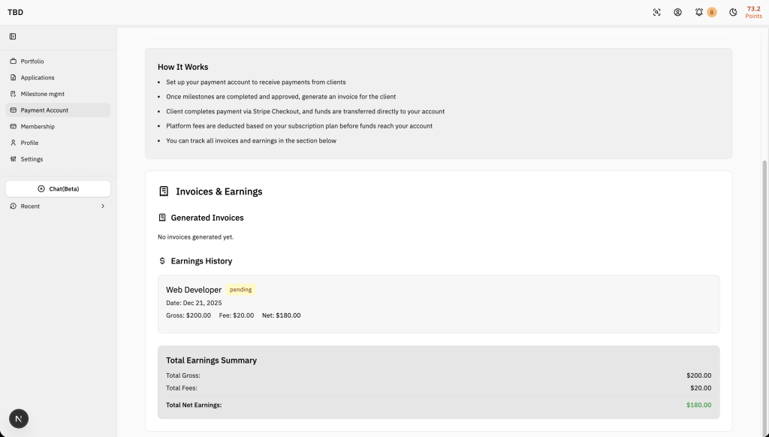
Task: Click the TBD logo
Action: point(15,12)
